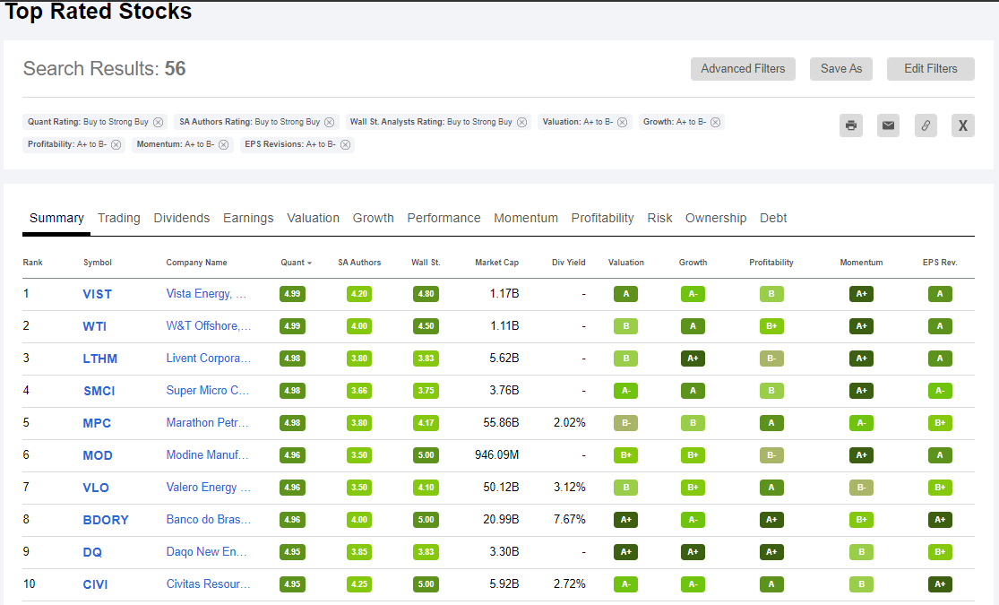Click the EPS Rev. column header
This screenshot has height=605, width=999.
coord(940,263)
